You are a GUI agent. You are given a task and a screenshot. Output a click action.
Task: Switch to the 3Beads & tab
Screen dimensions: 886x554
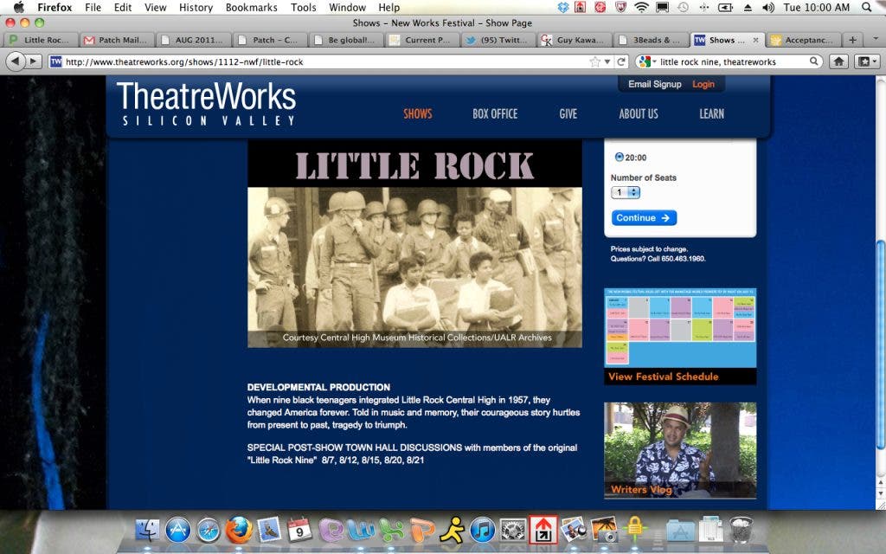[x=652, y=40]
